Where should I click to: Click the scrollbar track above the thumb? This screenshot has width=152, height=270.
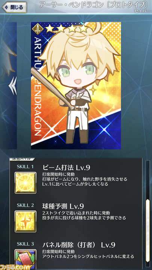(x=147, y=179)
